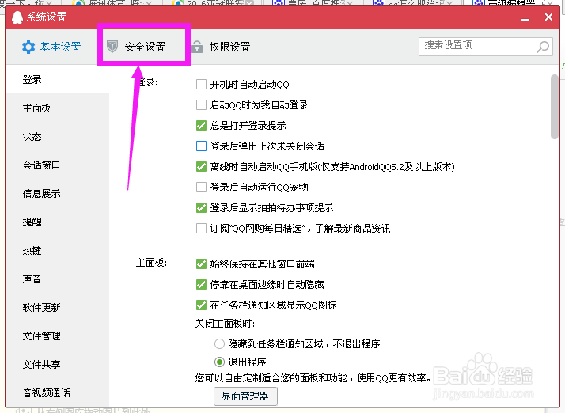
Task: Select 退出程序 radio option
Action: pos(219,362)
